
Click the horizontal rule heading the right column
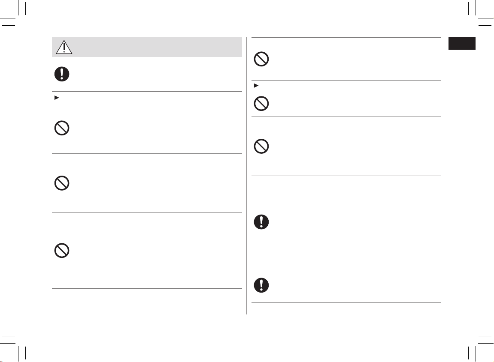[x=346, y=37]
